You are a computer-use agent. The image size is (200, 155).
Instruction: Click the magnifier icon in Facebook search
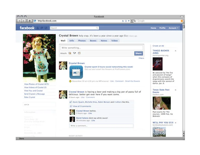97,28
